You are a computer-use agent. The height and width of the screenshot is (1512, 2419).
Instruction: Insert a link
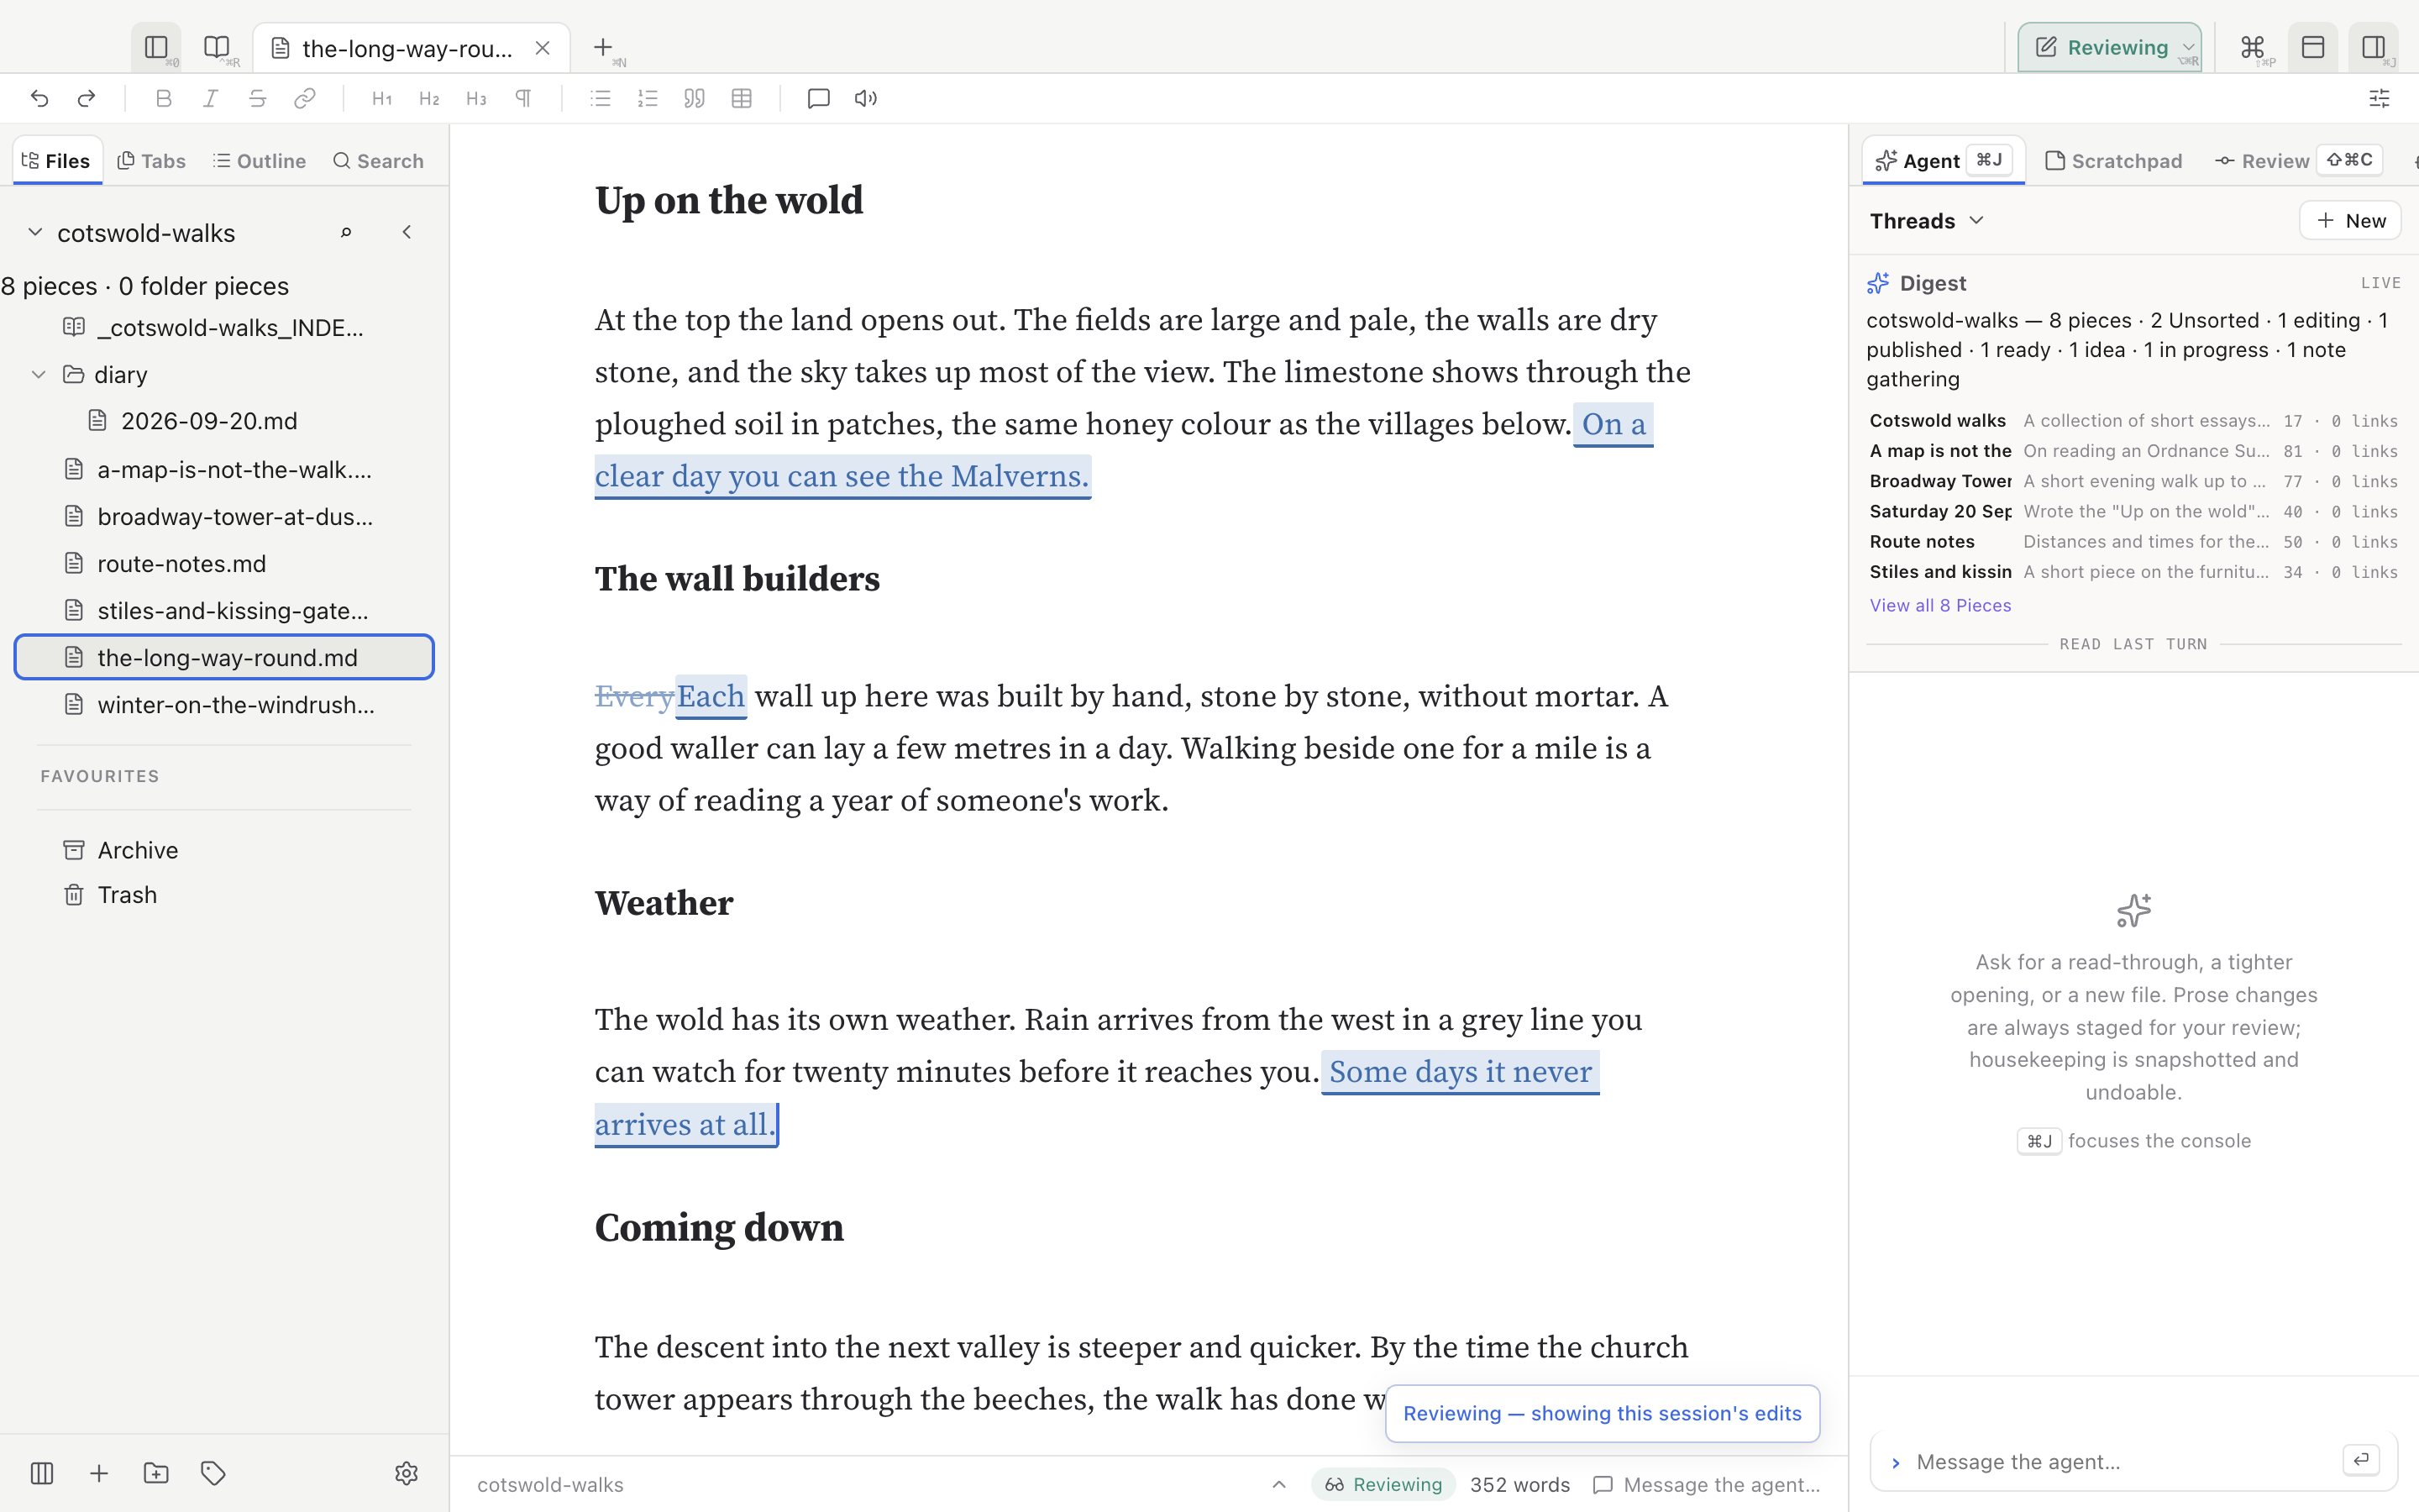click(305, 98)
